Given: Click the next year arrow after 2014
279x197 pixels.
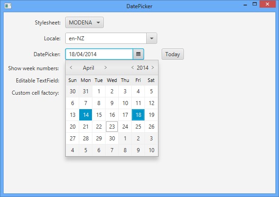Looking at the screenshot, I should pos(153,67).
